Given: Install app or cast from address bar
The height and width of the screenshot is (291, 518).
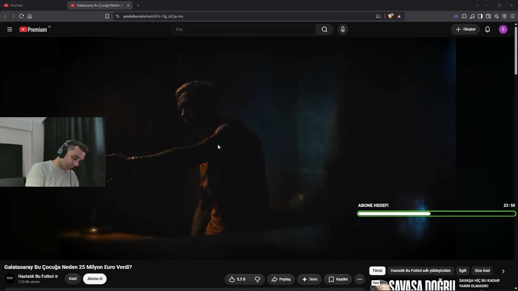Looking at the screenshot, I should pyautogui.click(x=378, y=16).
